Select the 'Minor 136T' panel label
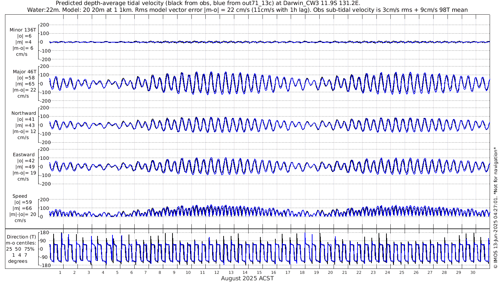 tap(23, 30)
